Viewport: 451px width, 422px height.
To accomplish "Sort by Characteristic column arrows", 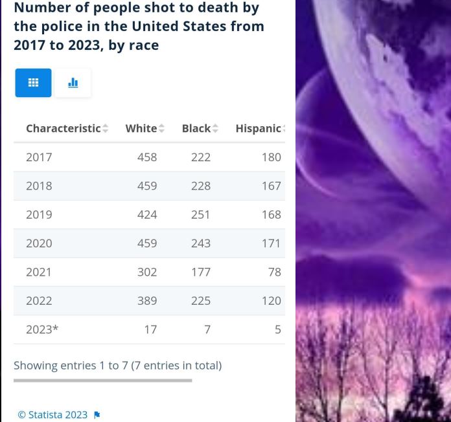I will click(105, 128).
